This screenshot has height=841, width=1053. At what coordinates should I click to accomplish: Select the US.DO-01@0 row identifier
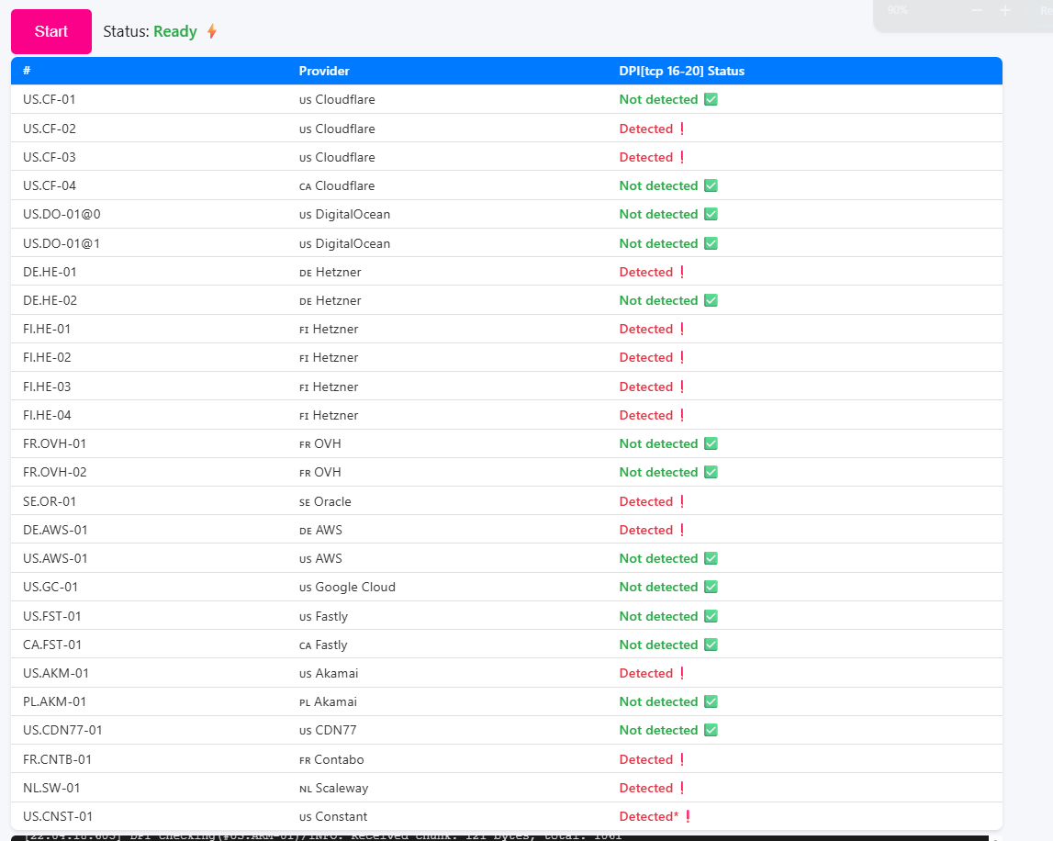pos(62,214)
